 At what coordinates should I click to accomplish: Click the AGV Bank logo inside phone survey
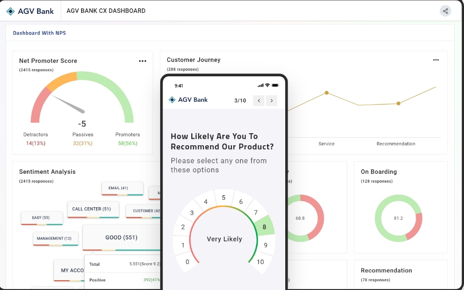point(172,100)
